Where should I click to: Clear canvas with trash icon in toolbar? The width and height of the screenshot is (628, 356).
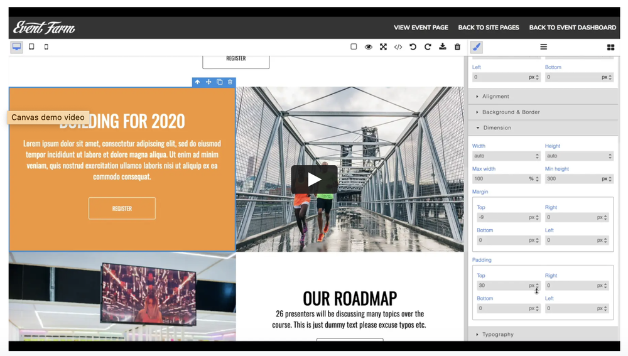[x=457, y=47]
